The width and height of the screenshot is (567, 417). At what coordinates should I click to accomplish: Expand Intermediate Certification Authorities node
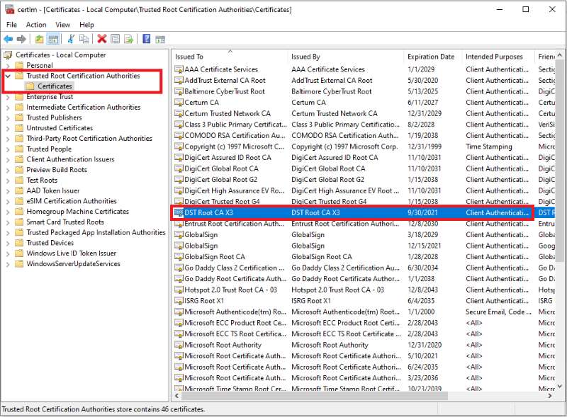point(8,108)
